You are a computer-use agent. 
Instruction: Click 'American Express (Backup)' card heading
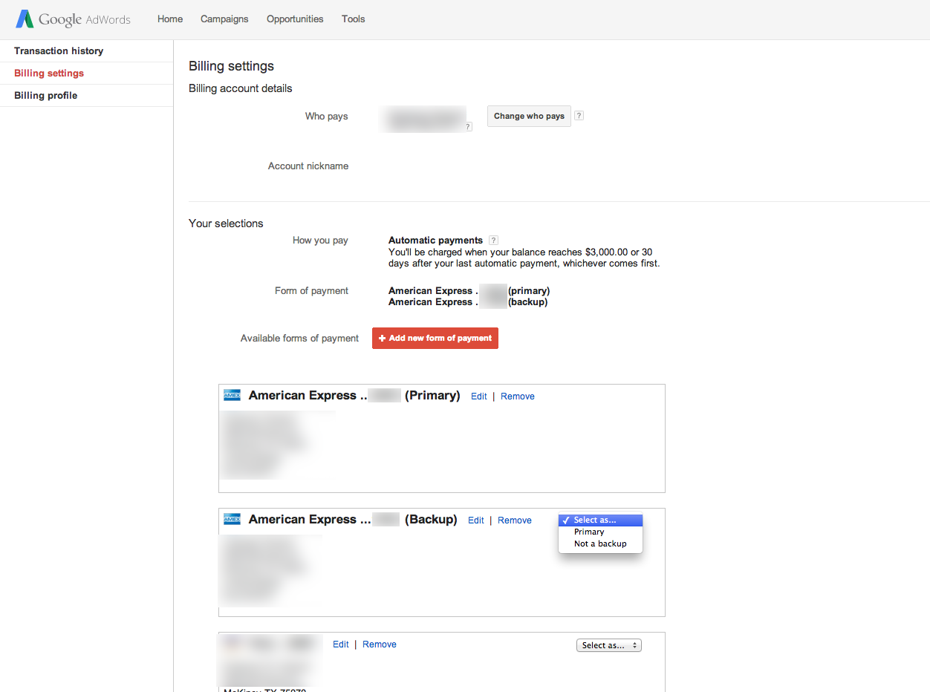coord(353,519)
